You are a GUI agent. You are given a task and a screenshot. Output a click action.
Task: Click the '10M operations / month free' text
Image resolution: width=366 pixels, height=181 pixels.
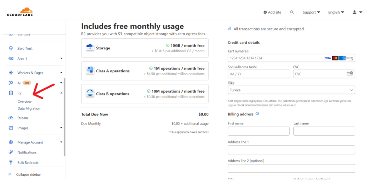[178, 91]
